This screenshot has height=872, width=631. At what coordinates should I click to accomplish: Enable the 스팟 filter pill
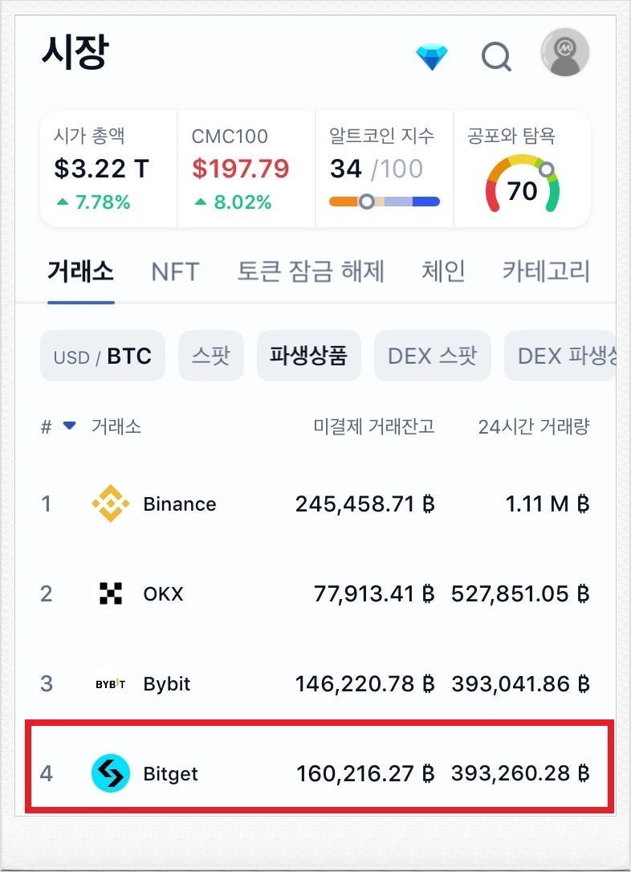pos(211,355)
